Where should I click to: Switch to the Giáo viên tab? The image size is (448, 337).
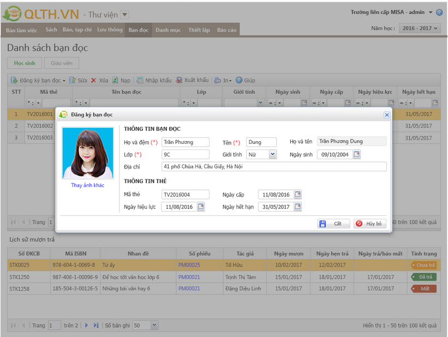[x=62, y=63]
